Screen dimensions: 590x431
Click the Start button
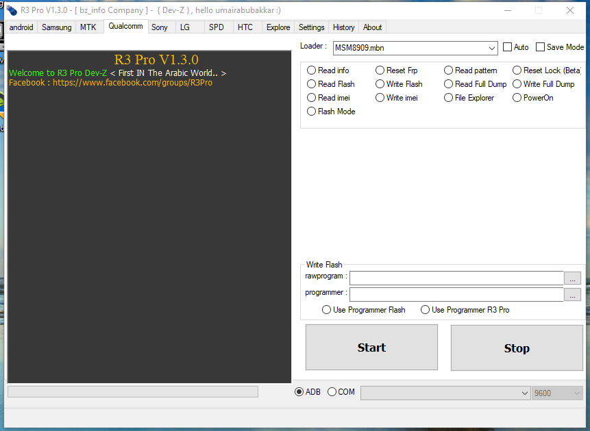click(371, 348)
